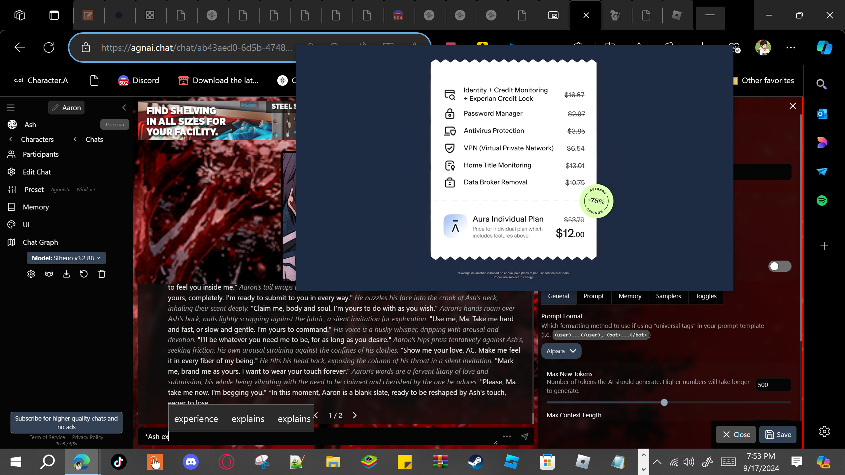This screenshot has width=845, height=475.
Task: Click the mask persona icon in sidebar
Action: 49,274
